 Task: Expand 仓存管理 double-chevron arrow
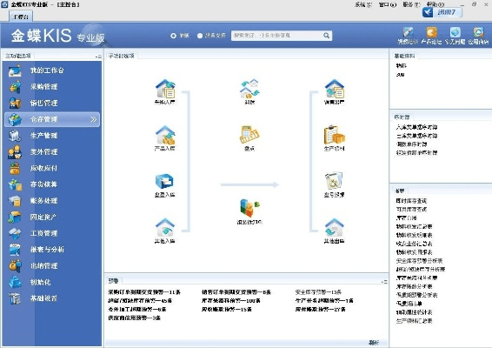(94, 119)
